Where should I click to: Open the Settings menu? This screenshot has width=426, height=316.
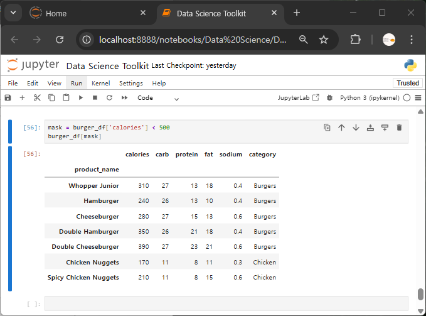[131, 83]
